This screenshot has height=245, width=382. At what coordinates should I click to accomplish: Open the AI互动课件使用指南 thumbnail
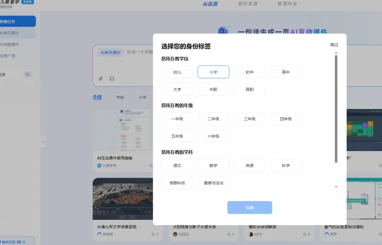click(x=123, y=130)
